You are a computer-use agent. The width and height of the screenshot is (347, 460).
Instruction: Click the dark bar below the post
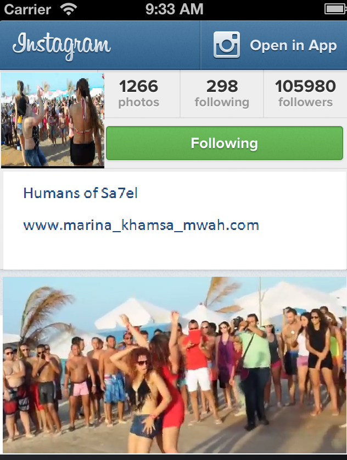(x=173, y=457)
